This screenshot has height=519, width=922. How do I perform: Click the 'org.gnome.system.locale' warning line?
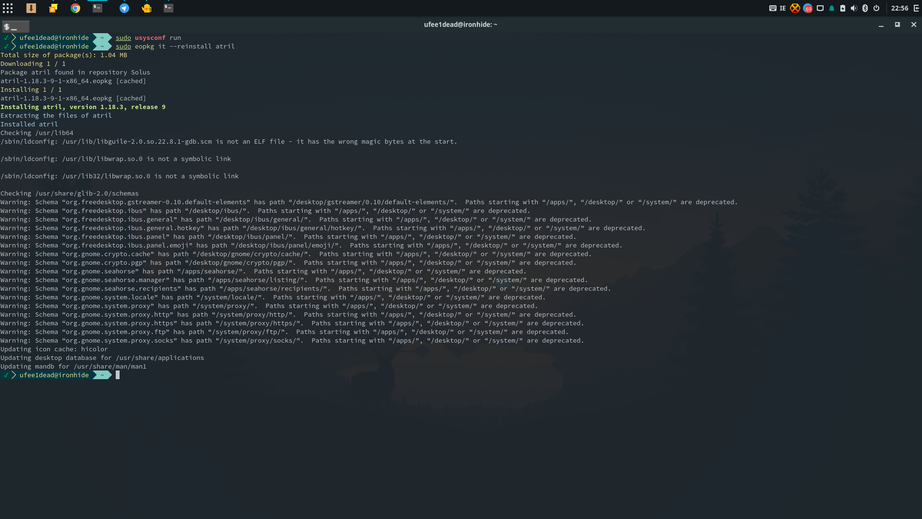point(273,297)
